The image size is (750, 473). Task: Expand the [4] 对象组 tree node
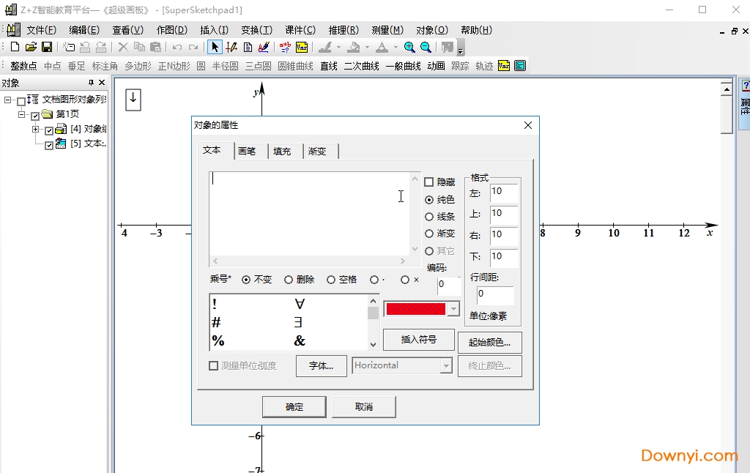click(x=36, y=130)
